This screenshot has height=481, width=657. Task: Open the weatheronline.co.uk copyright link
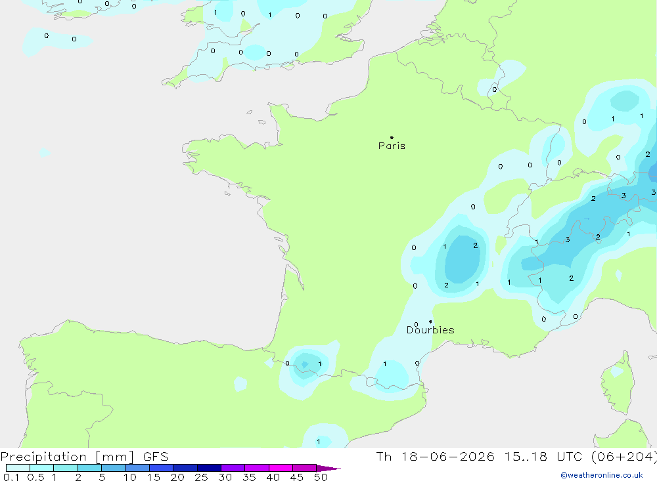tap(602, 475)
